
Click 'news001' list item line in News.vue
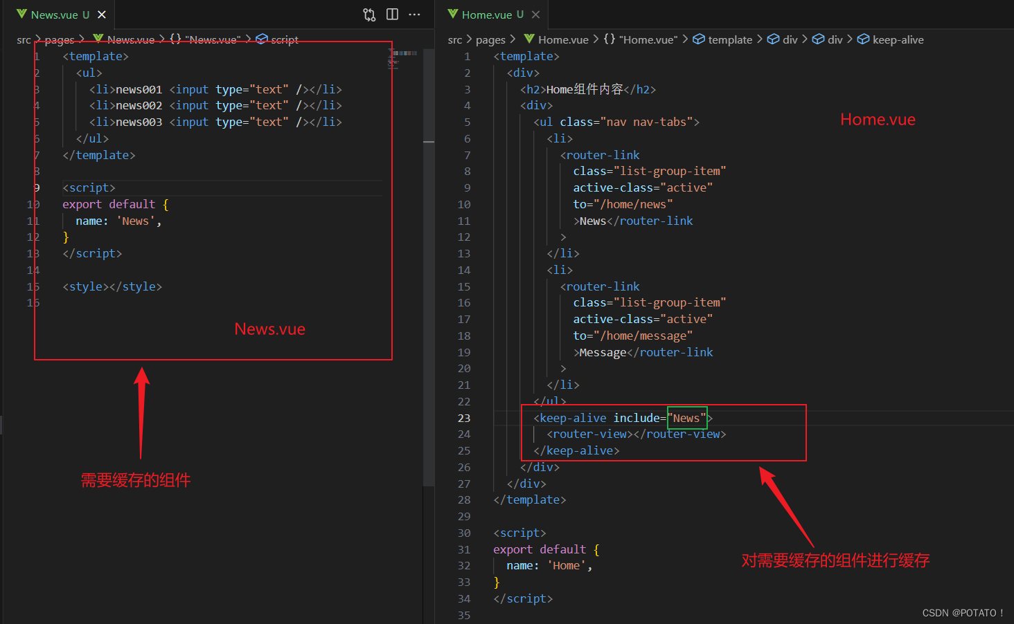click(x=215, y=89)
